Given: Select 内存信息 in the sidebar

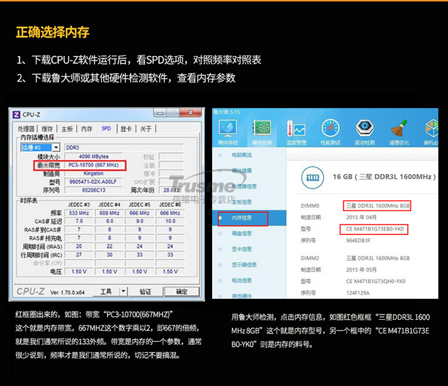Looking at the screenshot, I should coord(242,218).
